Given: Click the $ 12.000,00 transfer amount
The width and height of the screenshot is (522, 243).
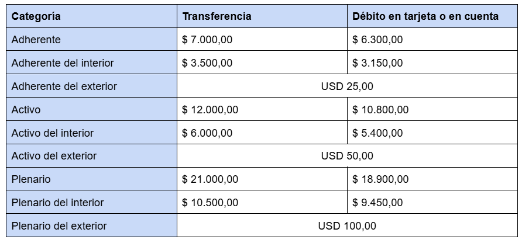Looking at the screenshot, I should (210, 110).
